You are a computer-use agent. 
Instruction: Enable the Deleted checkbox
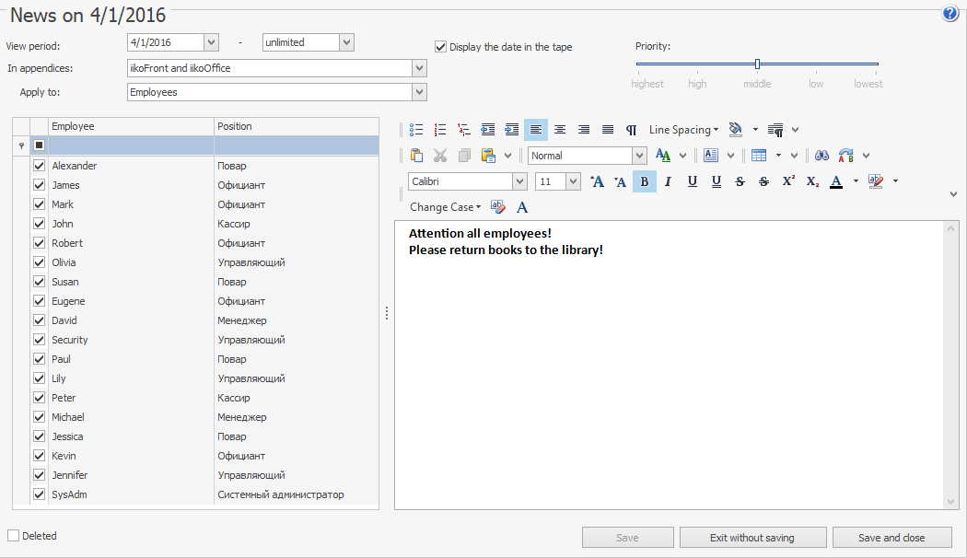pos(13,535)
